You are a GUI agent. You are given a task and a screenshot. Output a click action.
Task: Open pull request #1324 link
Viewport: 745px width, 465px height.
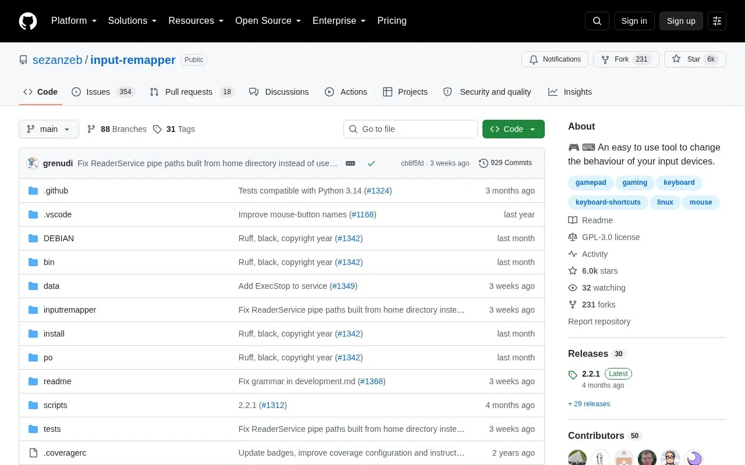click(x=378, y=191)
